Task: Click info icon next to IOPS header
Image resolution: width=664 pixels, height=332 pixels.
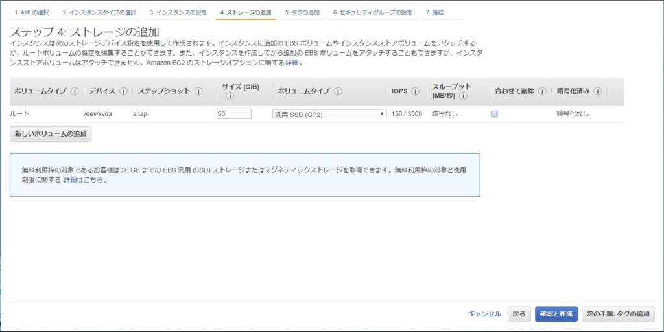Action: pos(415,91)
